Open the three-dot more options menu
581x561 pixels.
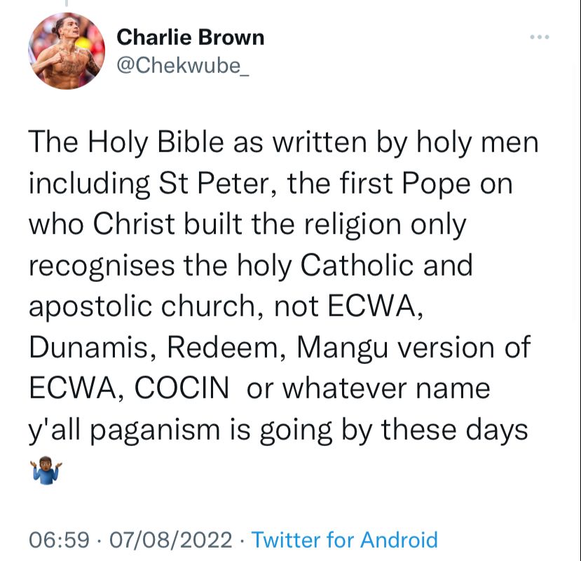click(x=539, y=38)
